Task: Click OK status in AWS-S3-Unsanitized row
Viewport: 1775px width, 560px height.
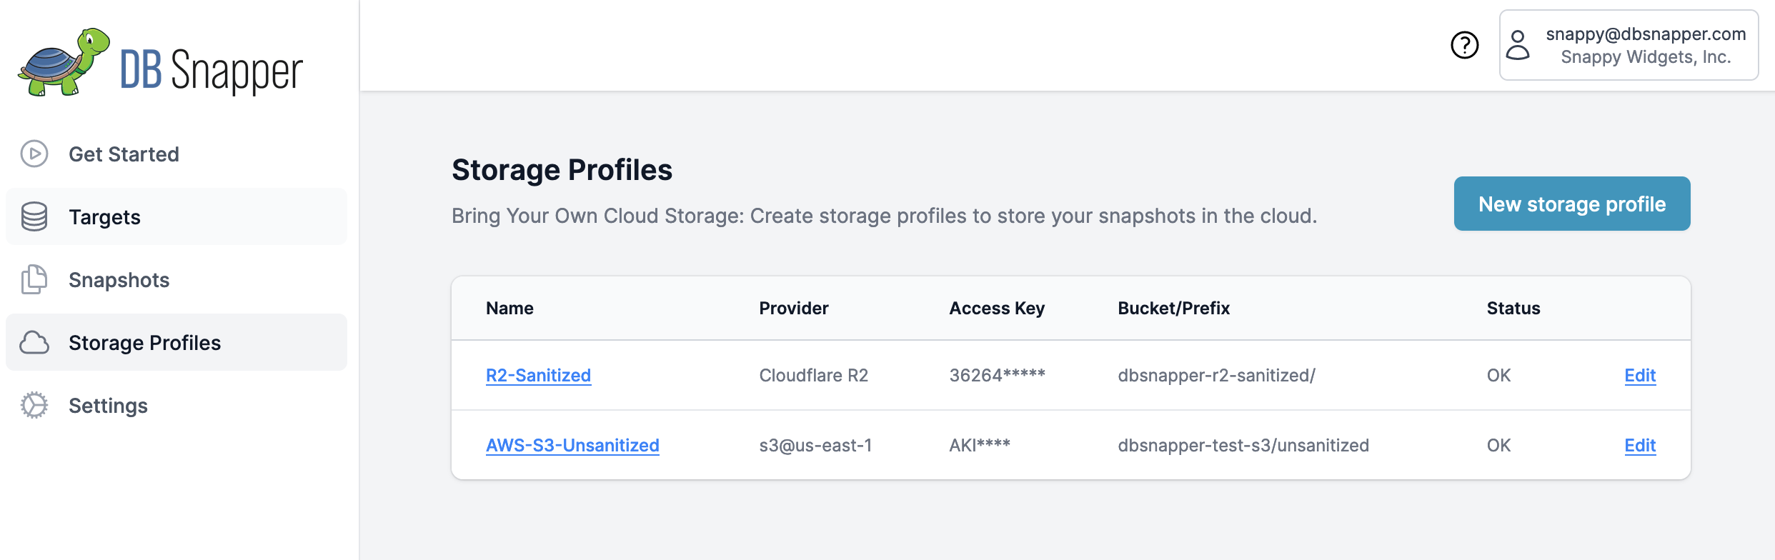Action: click(1498, 445)
